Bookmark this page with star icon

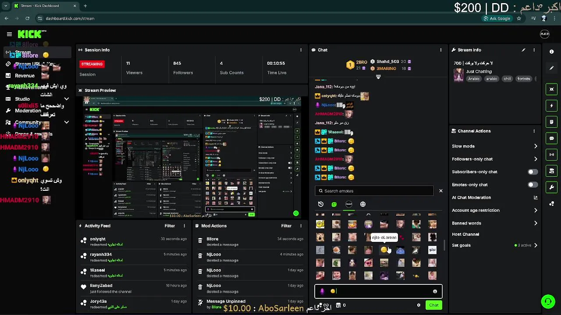(x=519, y=18)
